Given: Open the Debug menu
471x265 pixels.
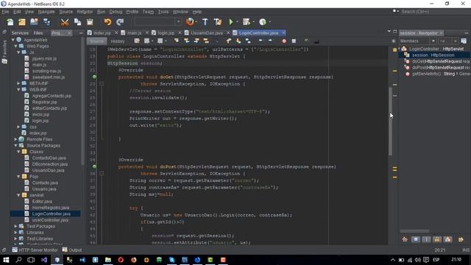Looking at the screenshot, I should (116, 12).
